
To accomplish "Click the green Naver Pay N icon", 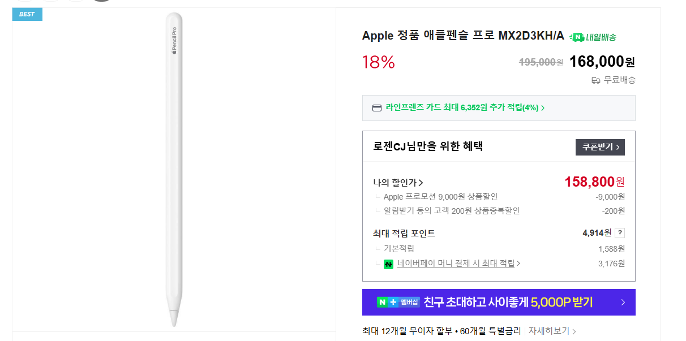I will [x=388, y=264].
